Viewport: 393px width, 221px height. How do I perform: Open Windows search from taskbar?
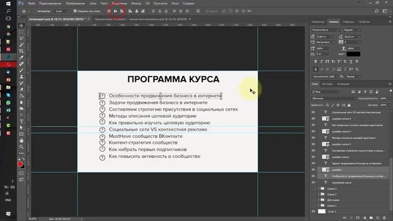click(8, 11)
